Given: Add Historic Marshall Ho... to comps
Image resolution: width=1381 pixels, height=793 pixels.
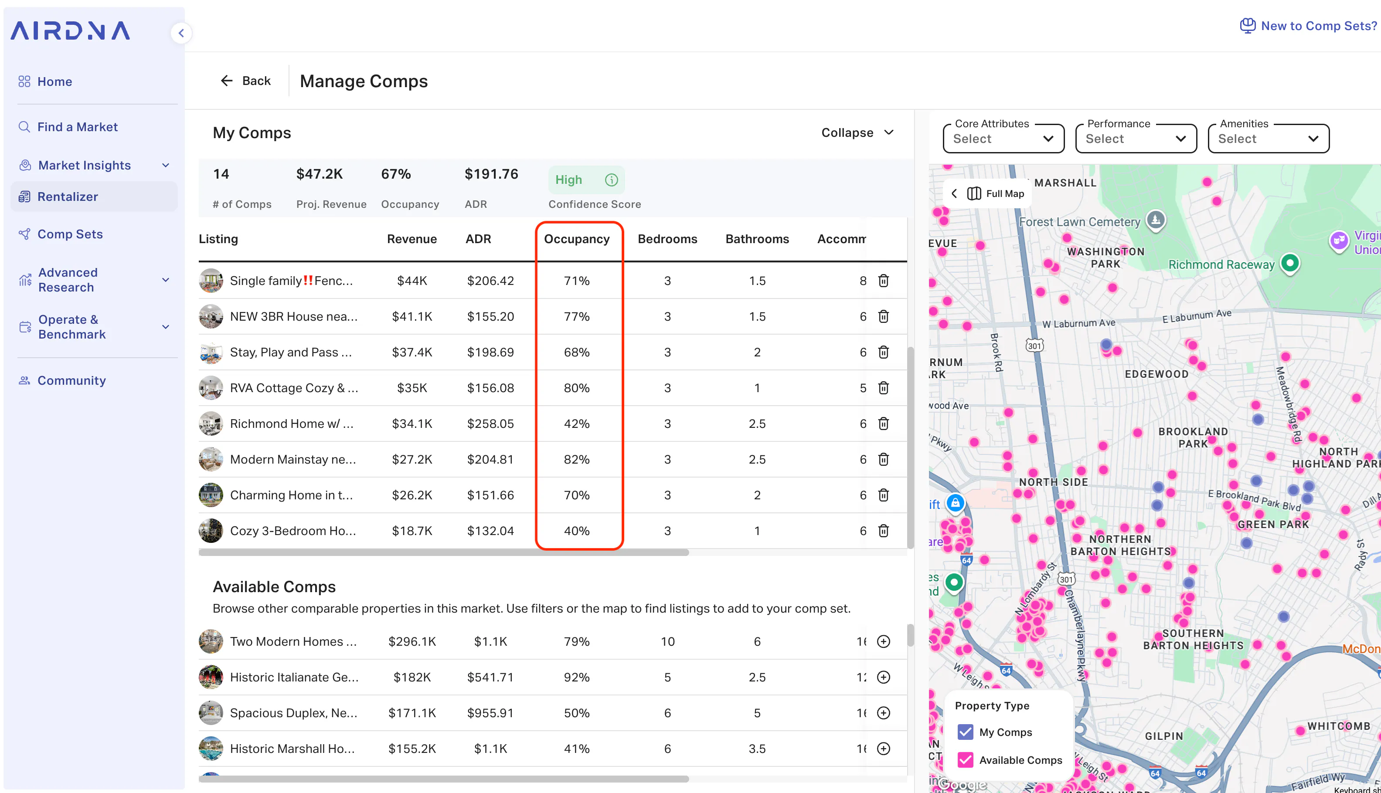Looking at the screenshot, I should (x=884, y=749).
